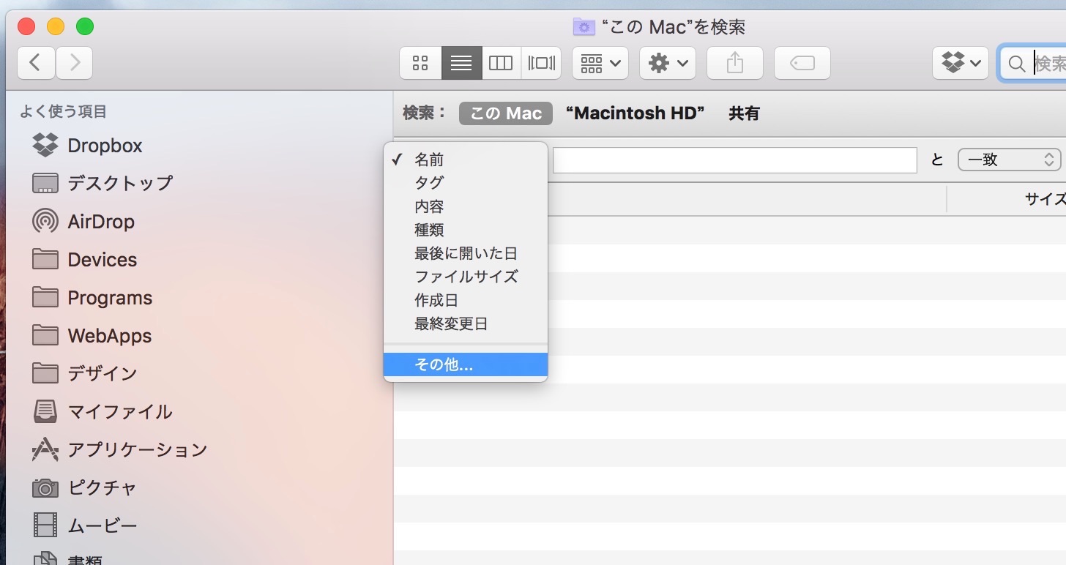Image resolution: width=1066 pixels, height=565 pixels.
Task: Choose 最終変更日 in the attribute menu
Action: click(x=466, y=323)
